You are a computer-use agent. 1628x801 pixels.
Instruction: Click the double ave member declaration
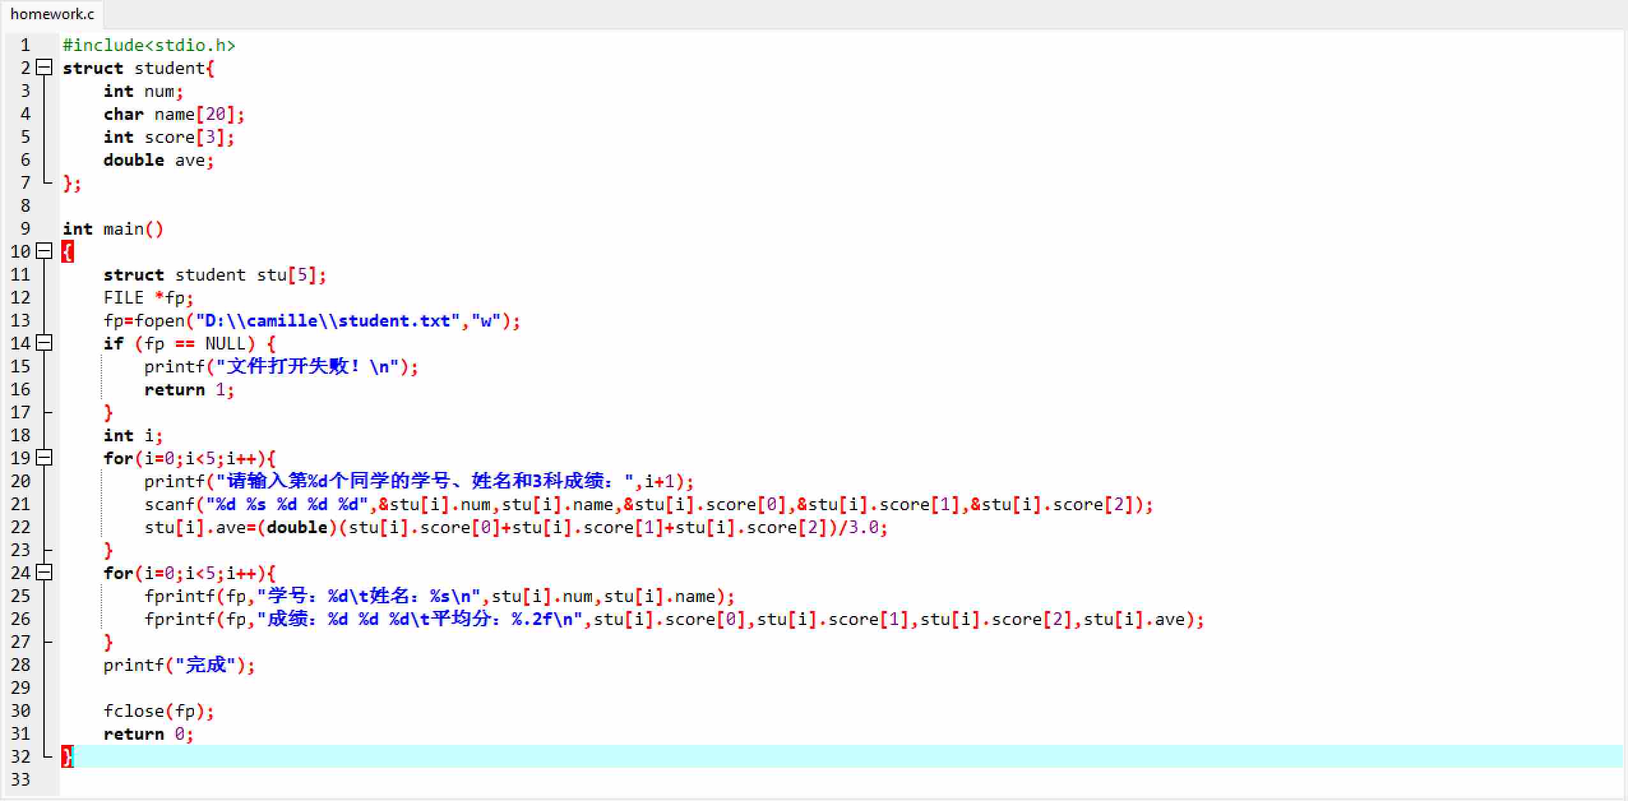tap(158, 160)
